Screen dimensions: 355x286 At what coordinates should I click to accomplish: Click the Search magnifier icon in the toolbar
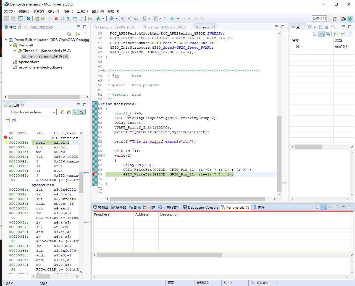111,19
